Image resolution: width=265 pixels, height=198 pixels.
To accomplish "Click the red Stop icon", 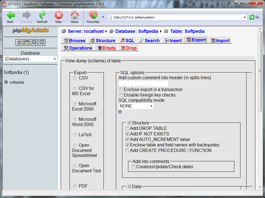I will [59, 15].
